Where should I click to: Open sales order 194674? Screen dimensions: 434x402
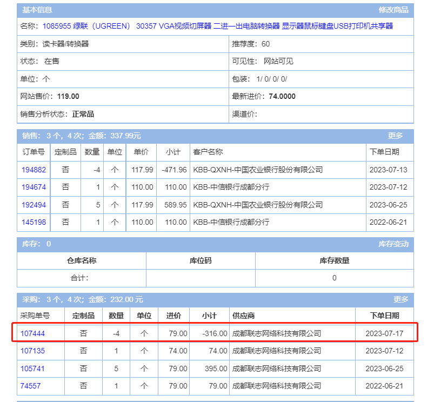(x=34, y=187)
